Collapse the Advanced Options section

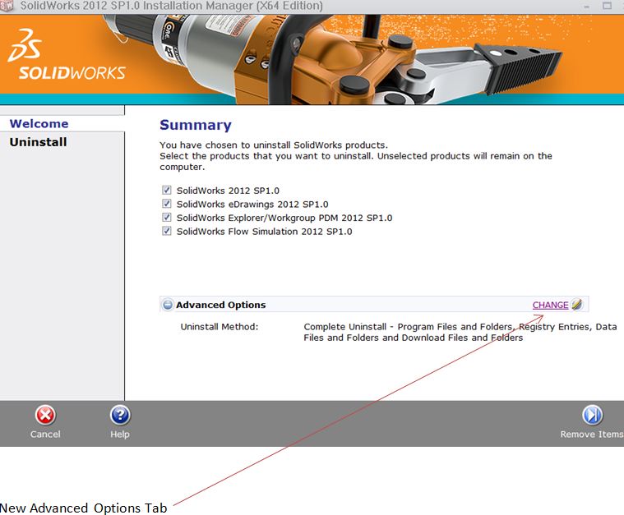pos(168,305)
